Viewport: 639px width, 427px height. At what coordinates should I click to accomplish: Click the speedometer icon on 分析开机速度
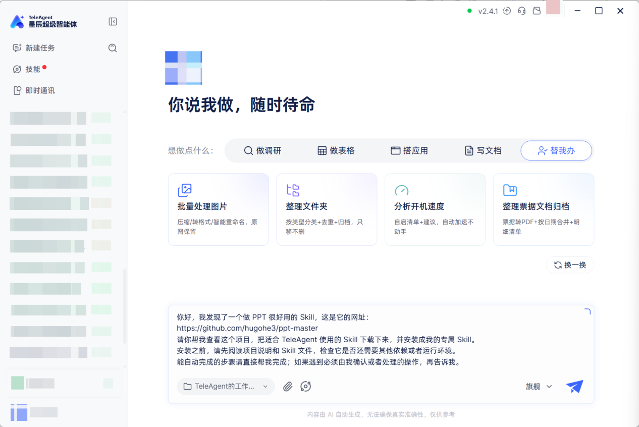click(401, 190)
